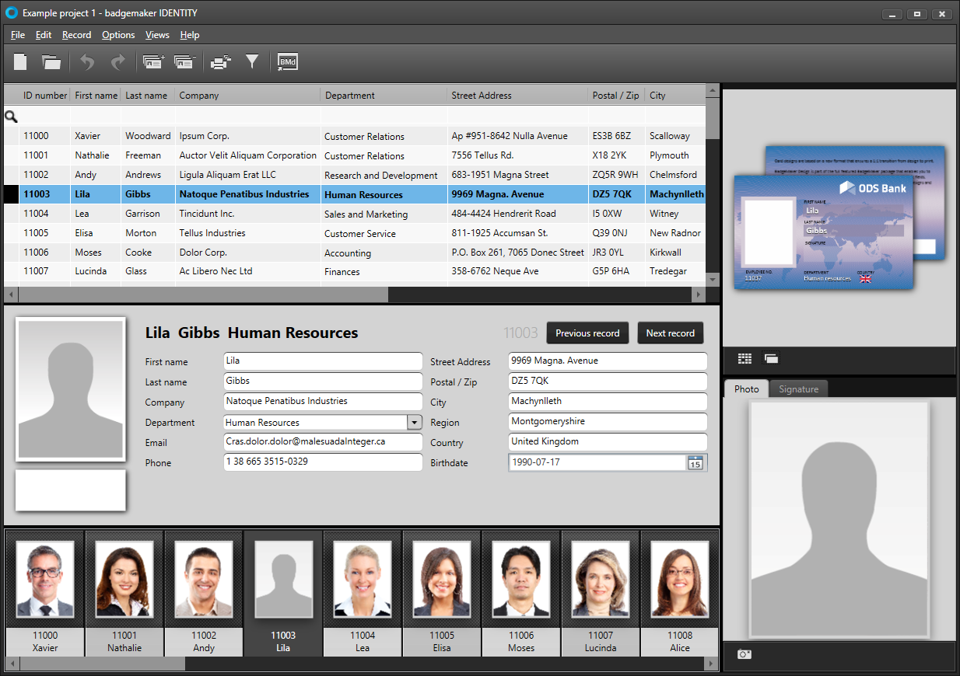The width and height of the screenshot is (960, 676).
Task: Expand the Department dropdown arrow
Action: pos(415,422)
